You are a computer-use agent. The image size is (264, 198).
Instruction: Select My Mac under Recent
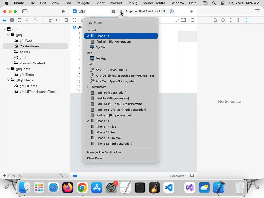click(121, 47)
